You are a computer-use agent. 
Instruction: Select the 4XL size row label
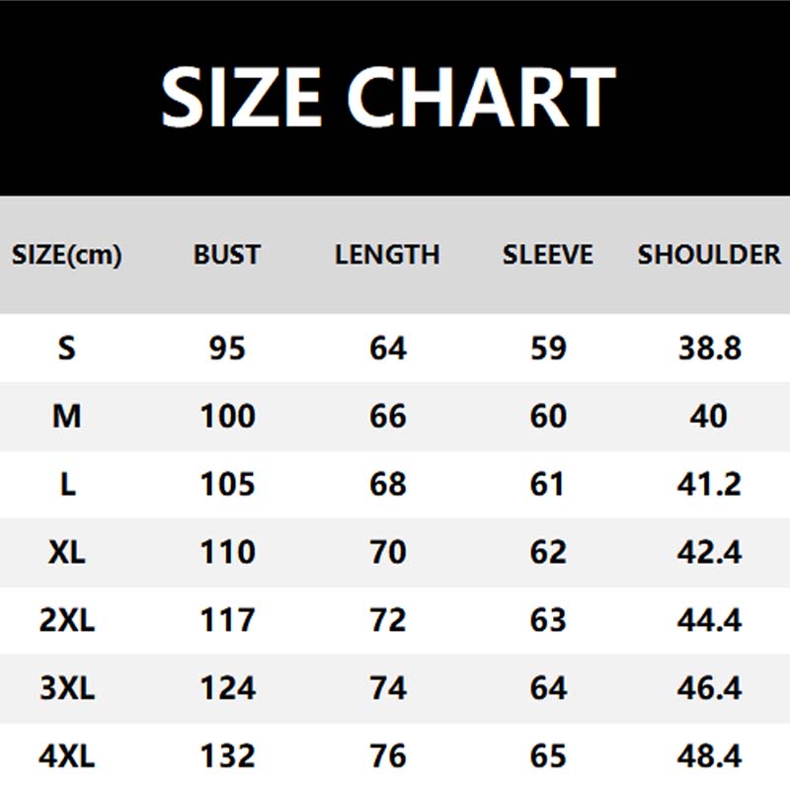[66, 756]
